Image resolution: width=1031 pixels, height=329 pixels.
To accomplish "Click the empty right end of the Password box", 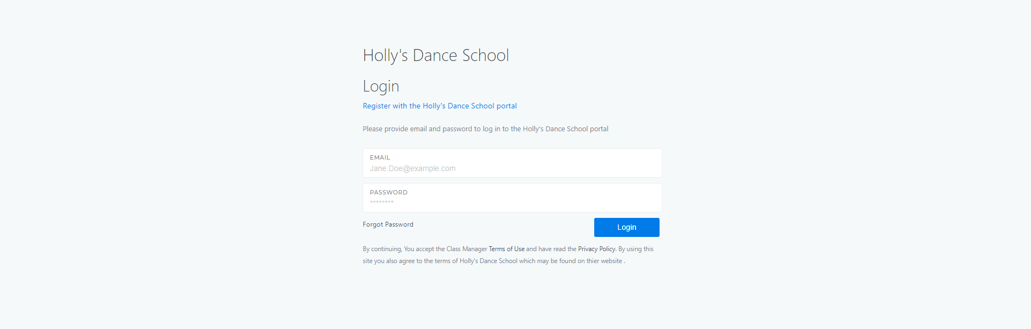I will click(626, 198).
